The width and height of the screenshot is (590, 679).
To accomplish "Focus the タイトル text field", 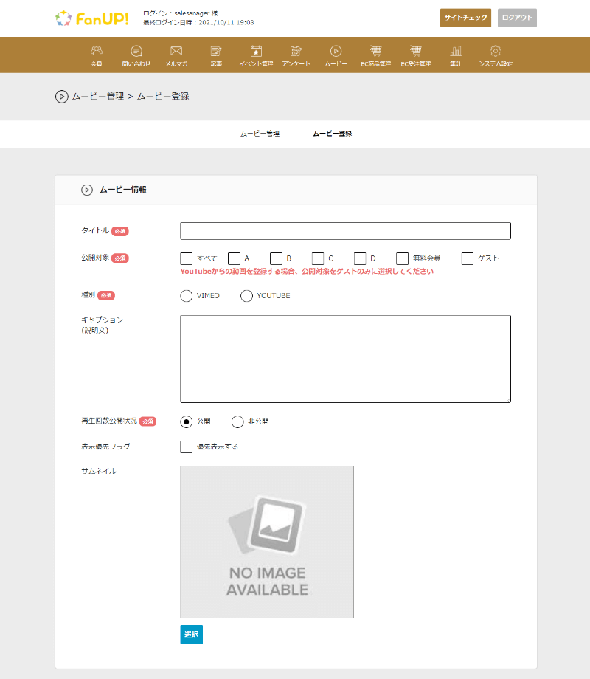I will click(345, 231).
